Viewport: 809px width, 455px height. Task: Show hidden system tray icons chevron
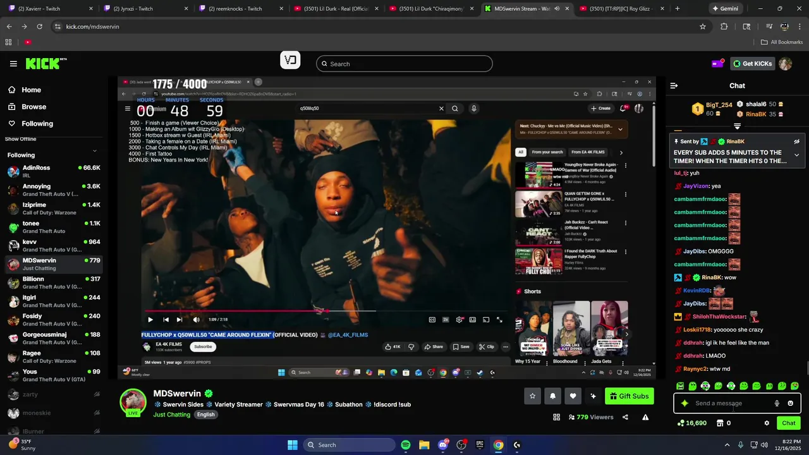[x=727, y=445]
